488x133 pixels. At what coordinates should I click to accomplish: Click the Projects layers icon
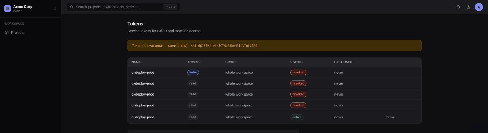click(x=7, y=33)
